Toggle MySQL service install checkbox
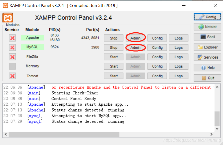 coord(12,47)
